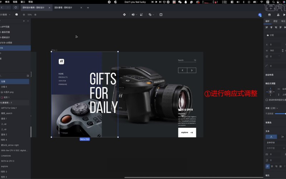Image resolution: width=286 pixels, height=179 pixels.
Task: Open the briefcase plugin icon at top right
Action: (270, 15)
